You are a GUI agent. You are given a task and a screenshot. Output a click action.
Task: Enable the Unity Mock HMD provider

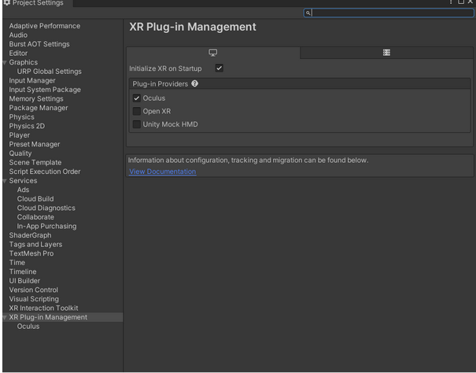pyautogui.click(x=137, y=124)
